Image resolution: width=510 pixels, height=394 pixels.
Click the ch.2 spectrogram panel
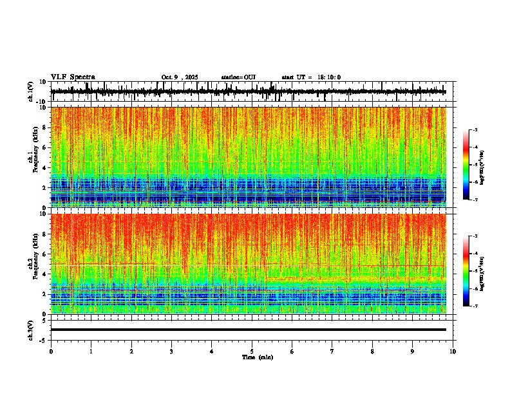(x=249, y=264)
